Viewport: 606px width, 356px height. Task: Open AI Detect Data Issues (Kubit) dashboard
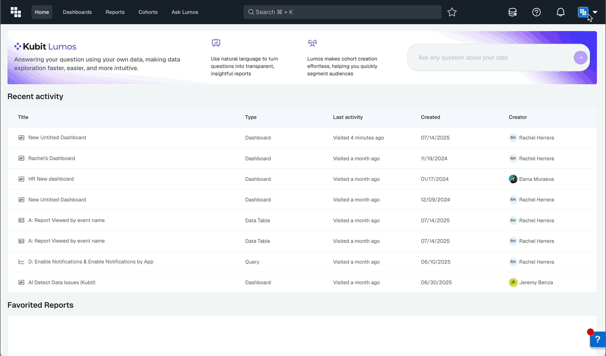tap(62, 282)
